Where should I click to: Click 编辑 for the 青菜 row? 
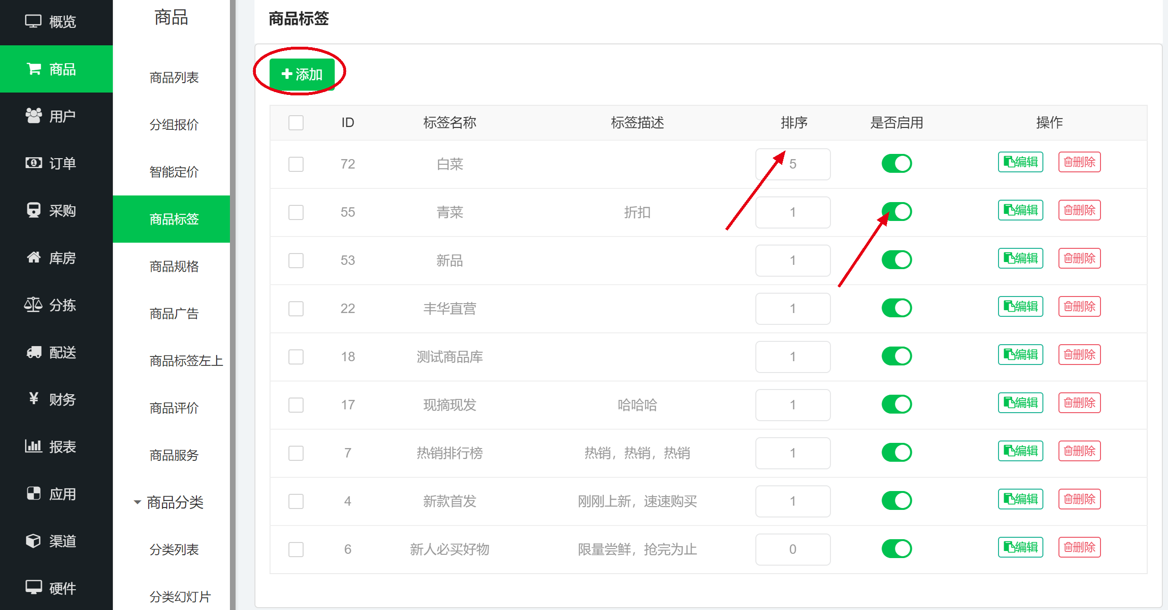(x=1020, y=210)
